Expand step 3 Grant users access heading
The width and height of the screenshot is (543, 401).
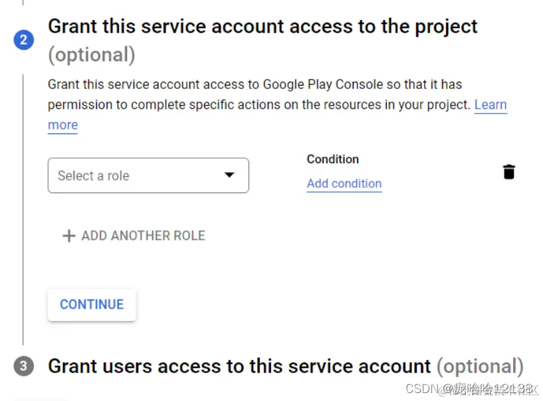[x=239, y=366]
